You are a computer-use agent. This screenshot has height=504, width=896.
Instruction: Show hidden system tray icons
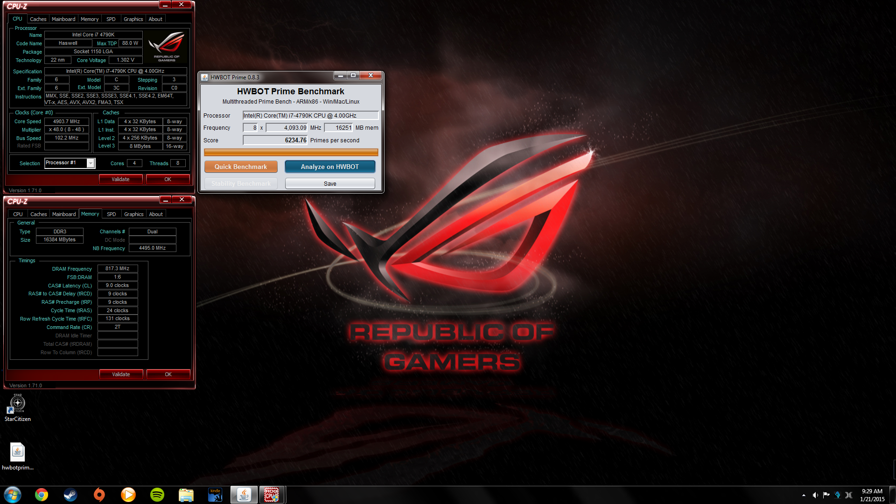(804, 495)
